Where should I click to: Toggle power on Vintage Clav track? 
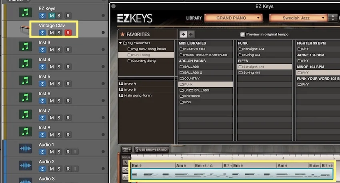pos(42,32)
